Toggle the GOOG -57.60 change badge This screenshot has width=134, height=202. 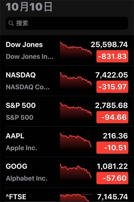tap(112, 178)
